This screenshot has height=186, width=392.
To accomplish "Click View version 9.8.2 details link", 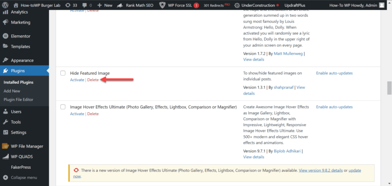I will (x=321, y=170).
